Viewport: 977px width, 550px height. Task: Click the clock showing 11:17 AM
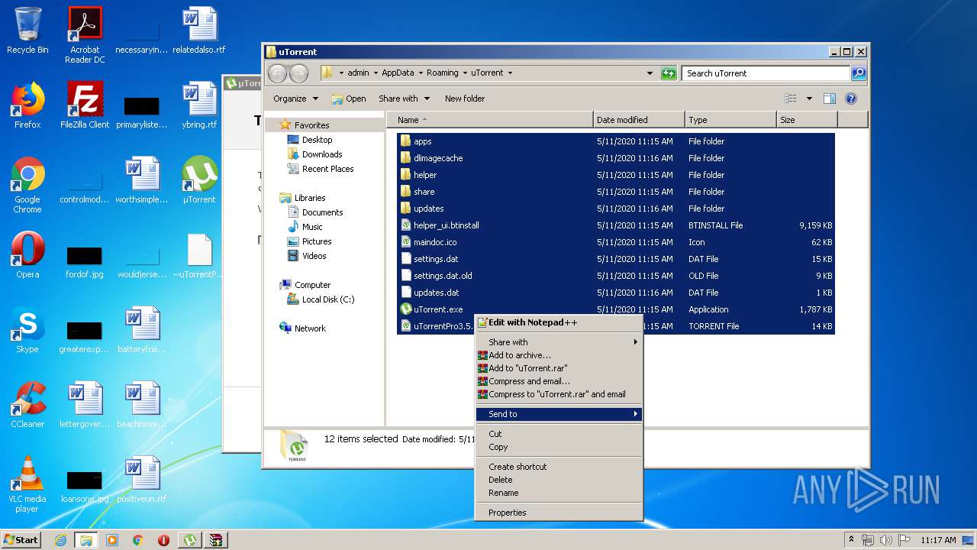[x=938, y=540]
